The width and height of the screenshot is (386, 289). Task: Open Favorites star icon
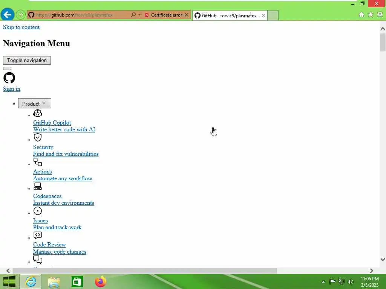click(371, 15)
